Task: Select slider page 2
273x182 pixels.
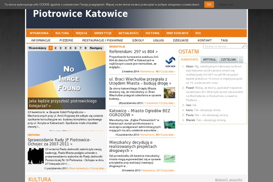Action: click(x=56, y=48)
